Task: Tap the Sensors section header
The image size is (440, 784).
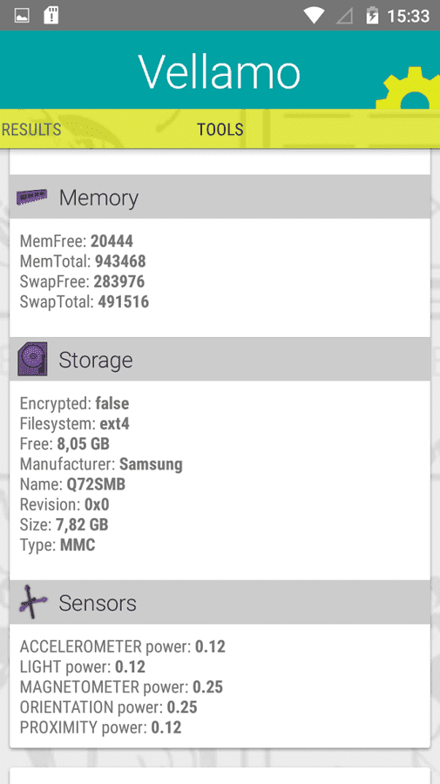Action: tap(220, 602)
